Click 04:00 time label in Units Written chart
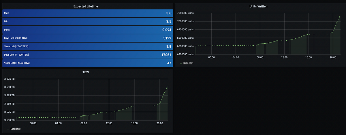This screenshot has width=346, height=135. point(236,57)
